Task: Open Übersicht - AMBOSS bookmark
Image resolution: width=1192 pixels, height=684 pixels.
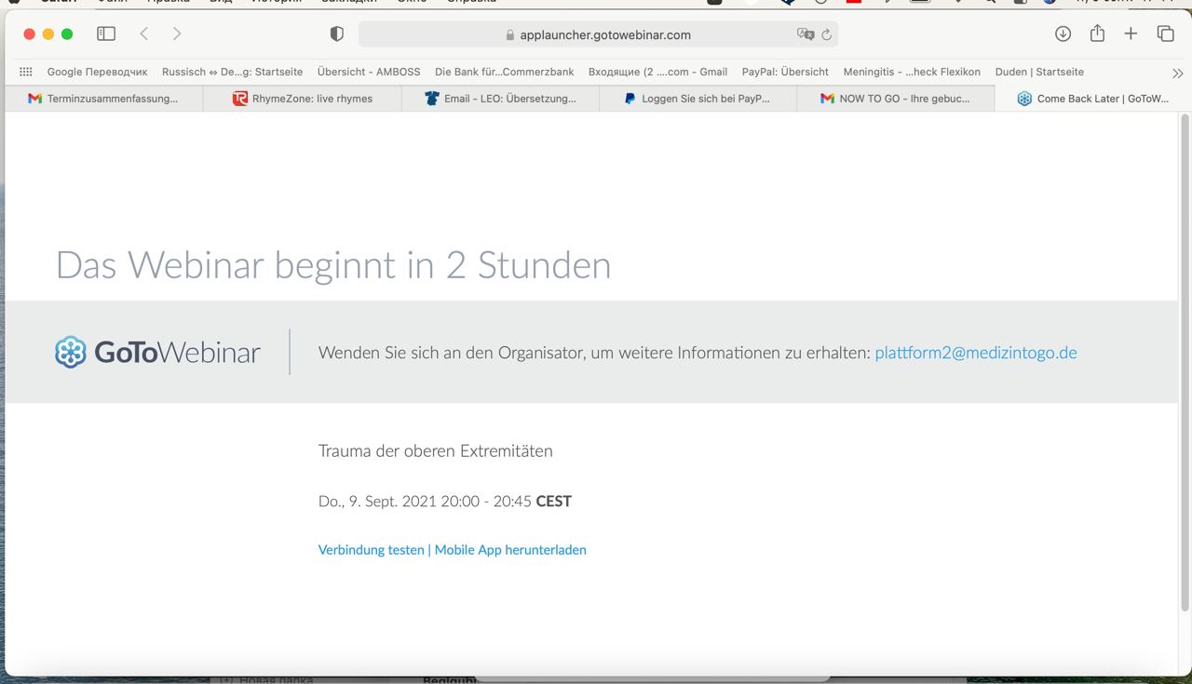Action: point(369,72)
